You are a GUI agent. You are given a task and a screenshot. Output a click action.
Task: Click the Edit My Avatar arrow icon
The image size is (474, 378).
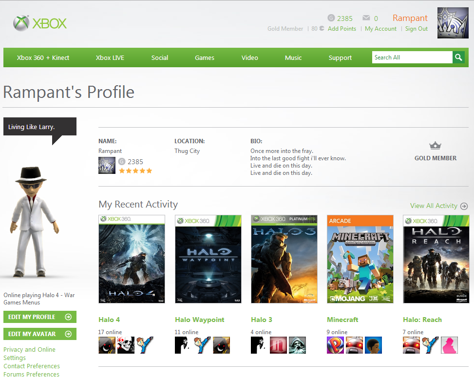(68, 334)
